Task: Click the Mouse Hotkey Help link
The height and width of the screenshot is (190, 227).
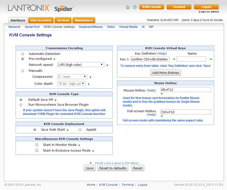Action: (151, 91)
